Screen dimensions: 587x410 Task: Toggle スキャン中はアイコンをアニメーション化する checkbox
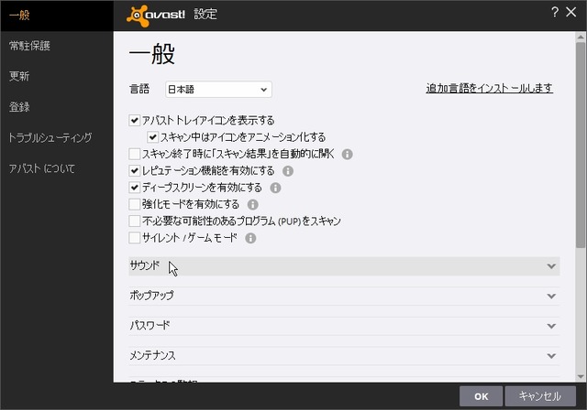click(153, 137)
